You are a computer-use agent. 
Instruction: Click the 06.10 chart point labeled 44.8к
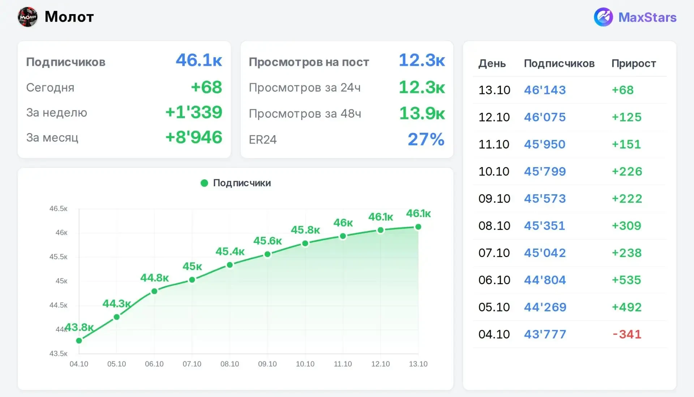pyautogui.click(x=154, y=291)
